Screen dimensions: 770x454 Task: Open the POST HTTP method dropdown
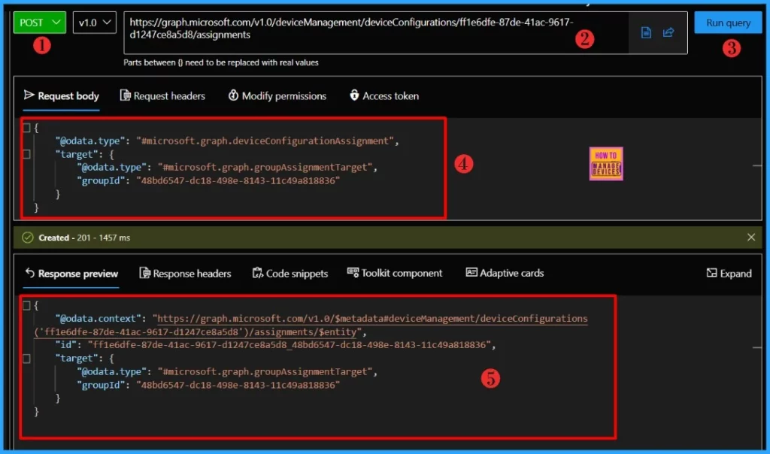(x=40, y=23)
